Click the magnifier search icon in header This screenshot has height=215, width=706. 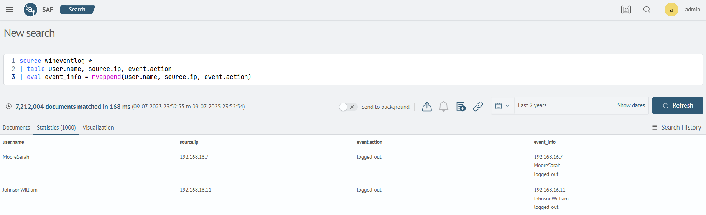pyautogui.click(x=647, y=10)
